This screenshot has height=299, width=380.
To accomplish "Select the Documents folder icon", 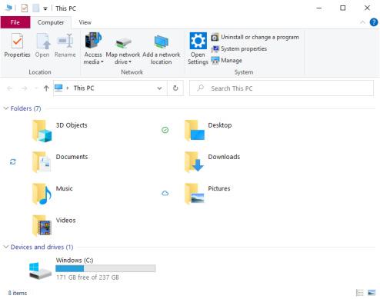I will (42, 162).
